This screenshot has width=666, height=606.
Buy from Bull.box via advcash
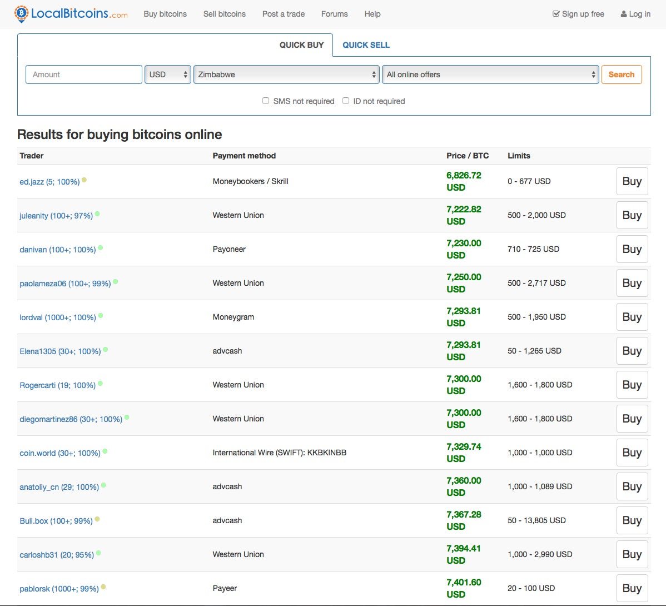coord(632,520)
